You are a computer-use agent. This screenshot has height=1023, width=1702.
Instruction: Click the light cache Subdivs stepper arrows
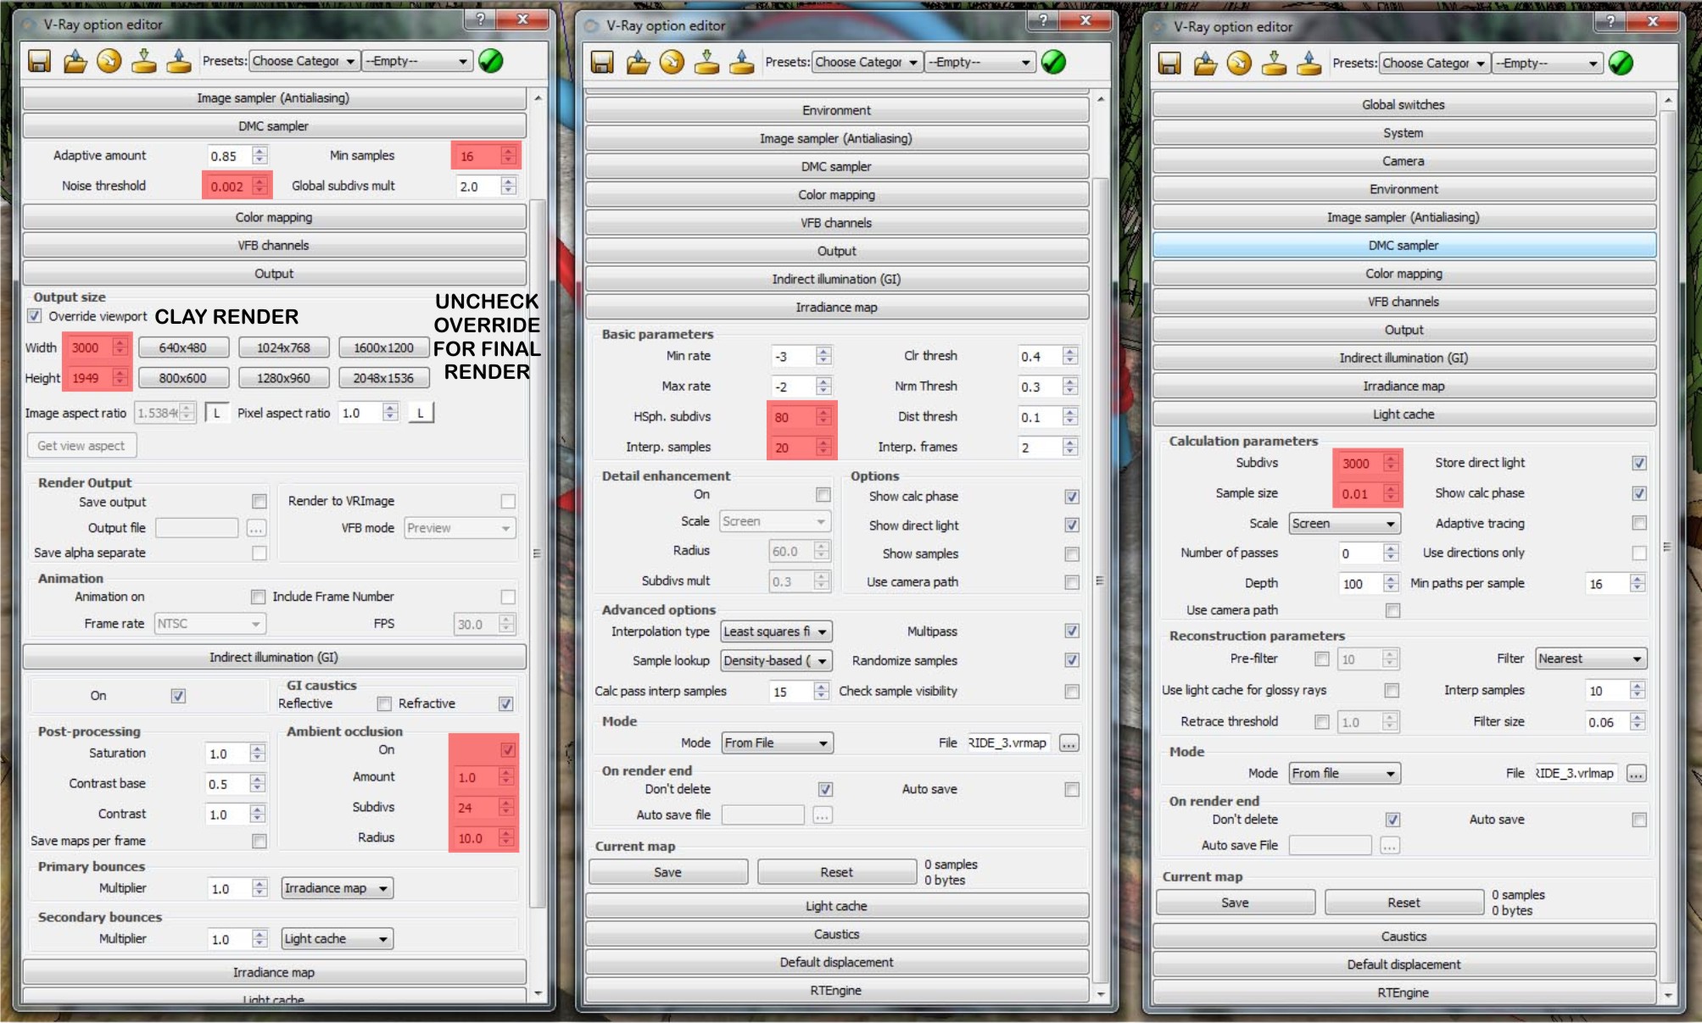tap(1390, 463)
